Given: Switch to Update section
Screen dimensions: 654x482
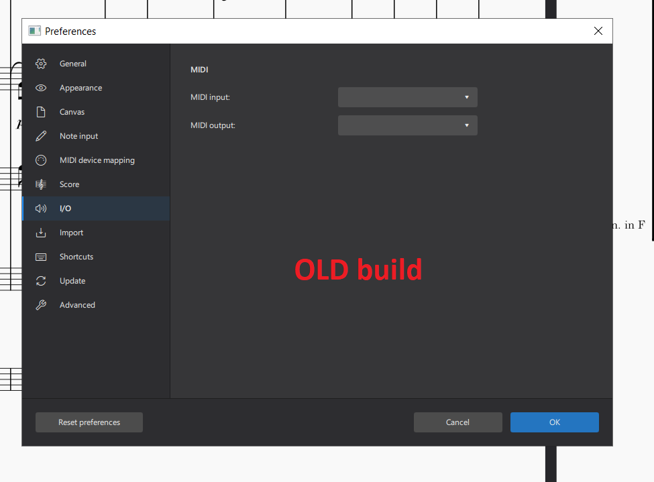Looking at the screenshot, I should click(97, 281).
